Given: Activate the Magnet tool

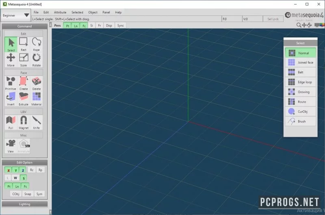Looking at the screenshot, I should coord(24,122).
